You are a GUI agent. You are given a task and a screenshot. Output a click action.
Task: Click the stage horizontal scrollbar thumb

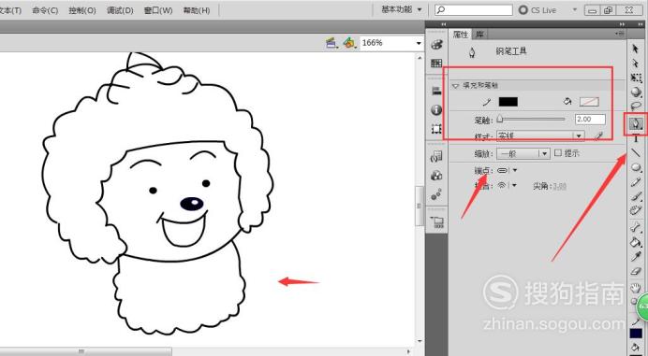pos(85,351)
